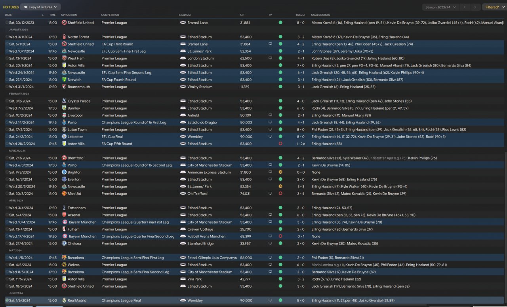Sort fixtures using the DATE column header
The image size is (507, 307).
click(x=9, y=15)
